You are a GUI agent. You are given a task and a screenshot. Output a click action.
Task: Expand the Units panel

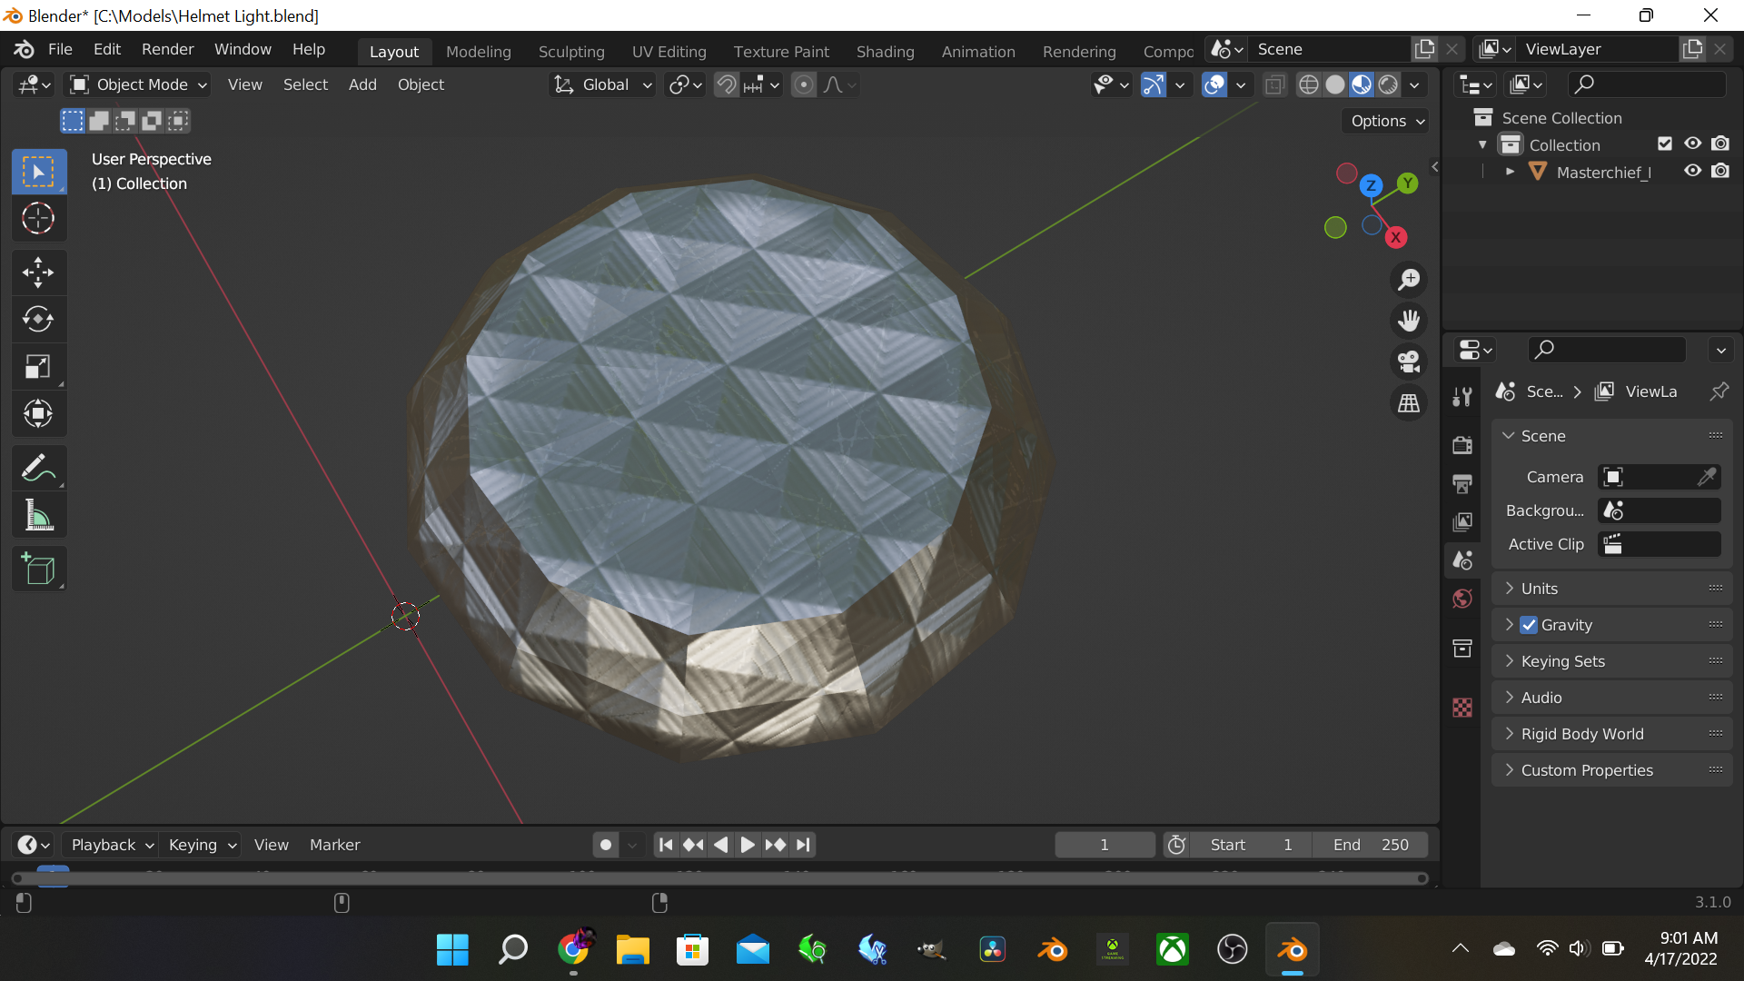[1539, 589]
